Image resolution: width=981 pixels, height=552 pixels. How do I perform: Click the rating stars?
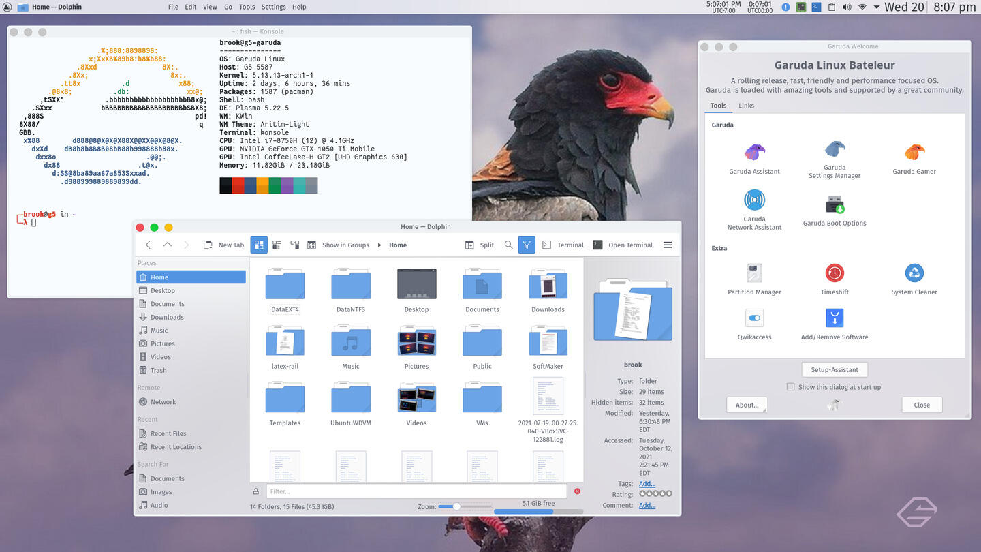pyautogui.click(x=655, y=493)
